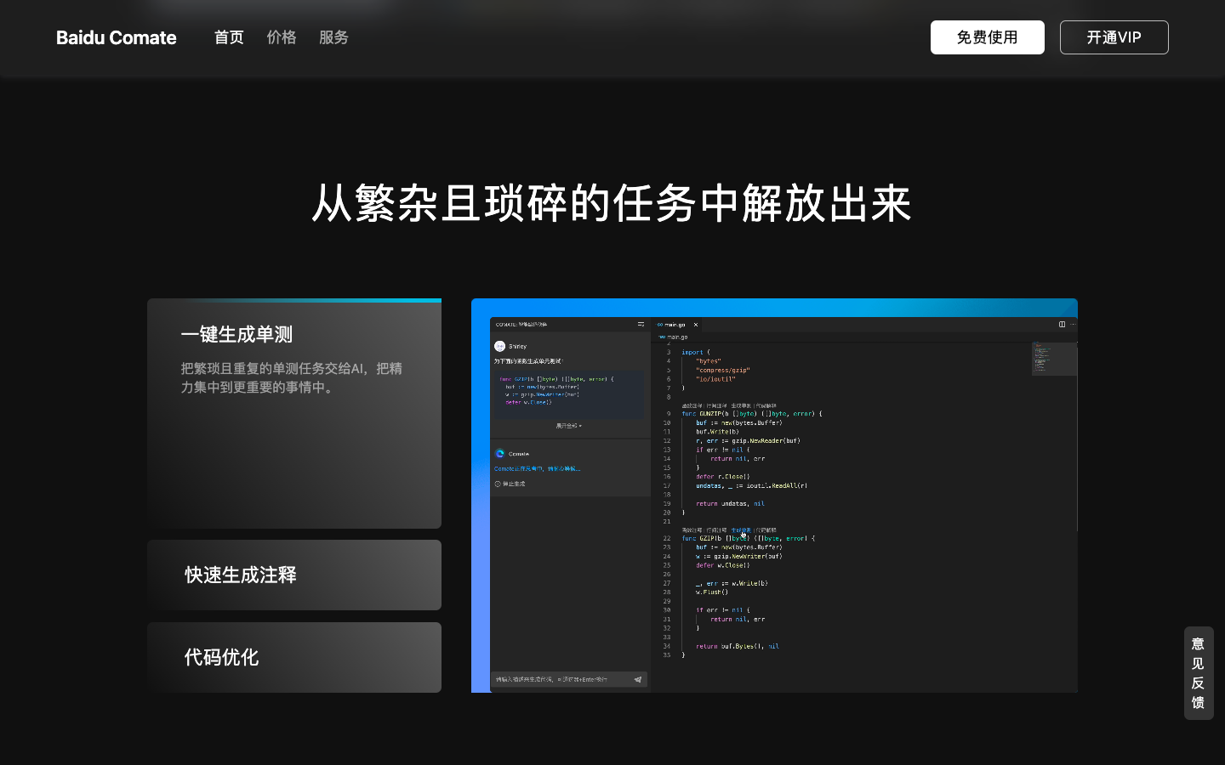
Task: Click the Go language icon on the main.go tab
Action: [660, 325]
